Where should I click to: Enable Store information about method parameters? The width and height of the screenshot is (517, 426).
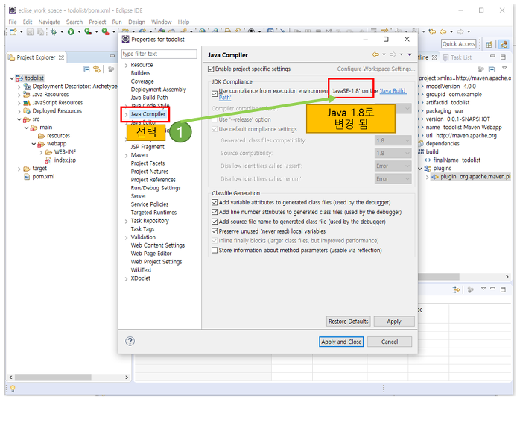click(215, 251)
